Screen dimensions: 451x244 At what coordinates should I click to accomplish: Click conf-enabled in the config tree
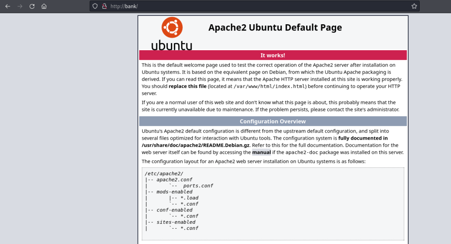pyautogui.click(x=174, y=210)
